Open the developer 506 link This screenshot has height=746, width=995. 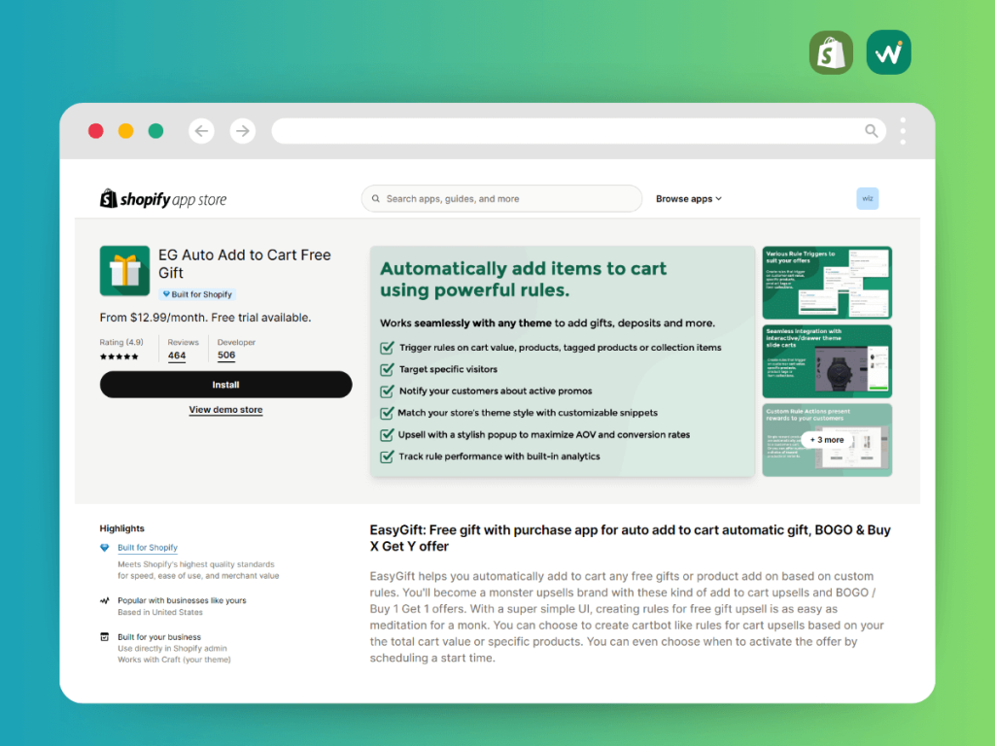point(225,356)
